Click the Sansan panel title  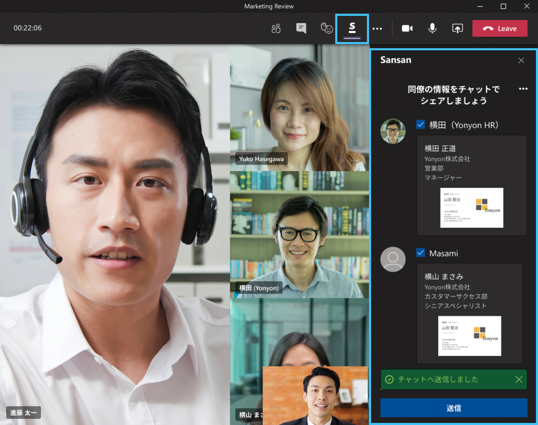(x=396, y=60)
